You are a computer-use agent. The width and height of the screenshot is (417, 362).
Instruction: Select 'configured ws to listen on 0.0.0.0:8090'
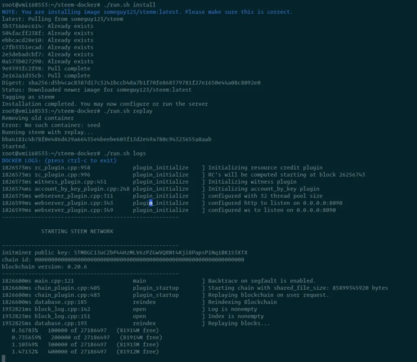pyautogui.click(x=272, y=210)
